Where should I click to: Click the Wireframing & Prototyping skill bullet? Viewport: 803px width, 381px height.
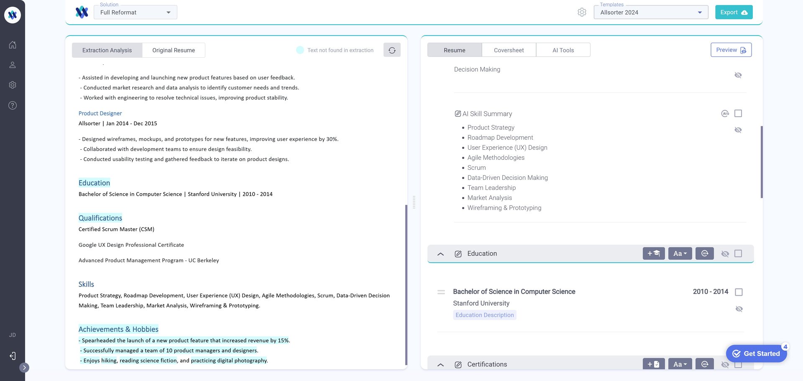[x=504, y=208]
